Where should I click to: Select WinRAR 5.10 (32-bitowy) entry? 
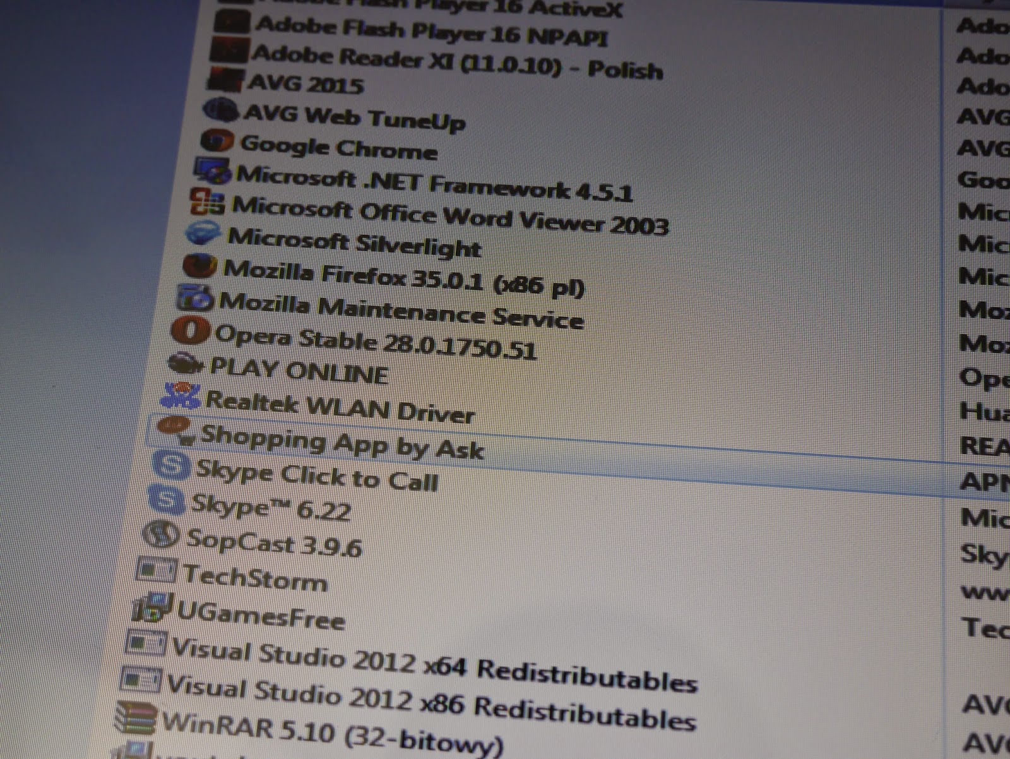(x=332, y=734)
